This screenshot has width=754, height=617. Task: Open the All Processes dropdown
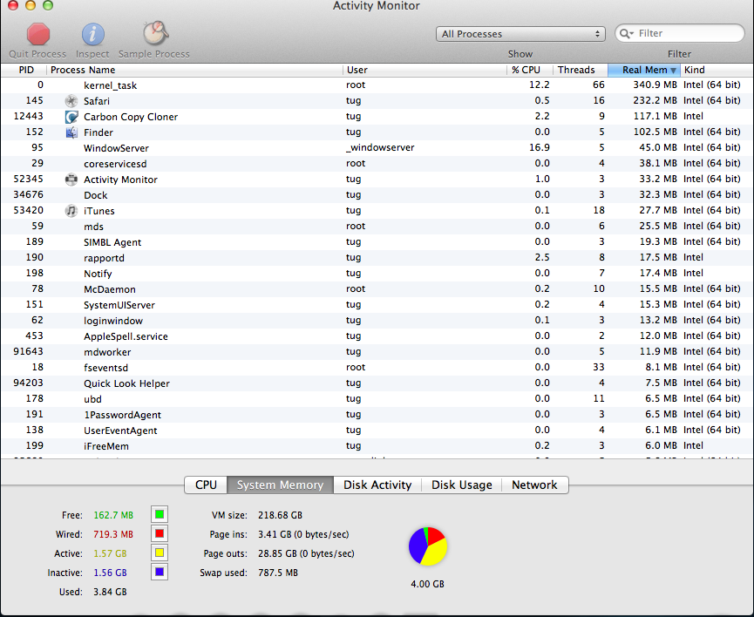click(520, 34)
